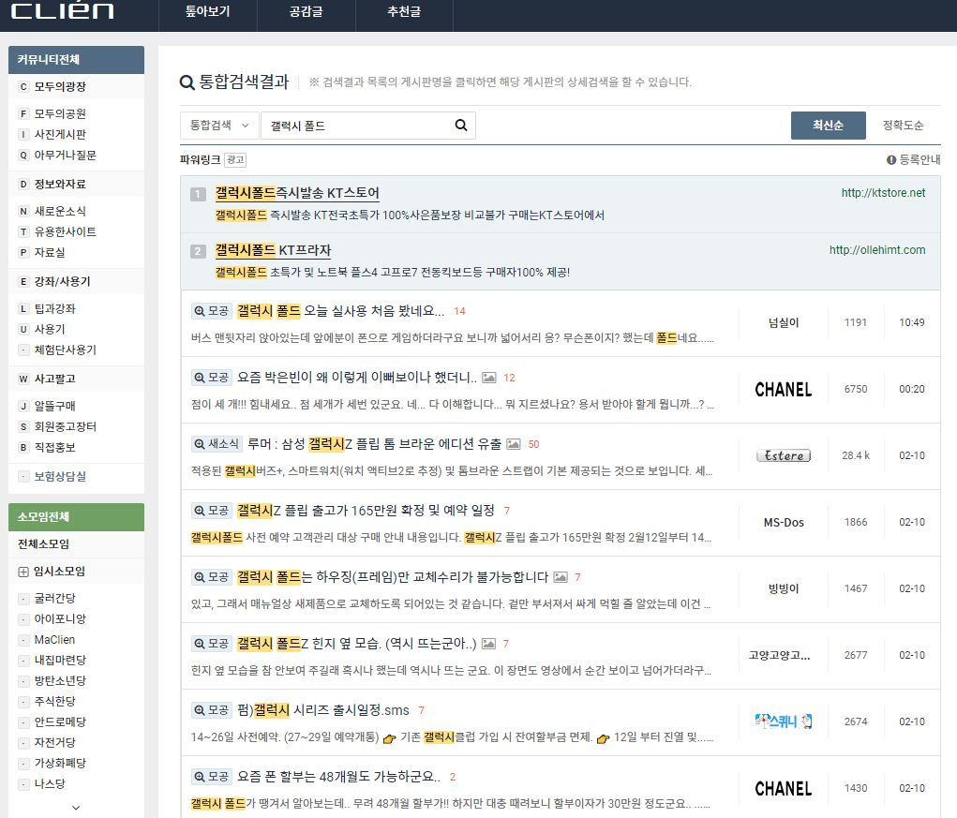The image size is (957, 818).
Task: Click the 스퀴니 author image badge
Action: point(784,721)
